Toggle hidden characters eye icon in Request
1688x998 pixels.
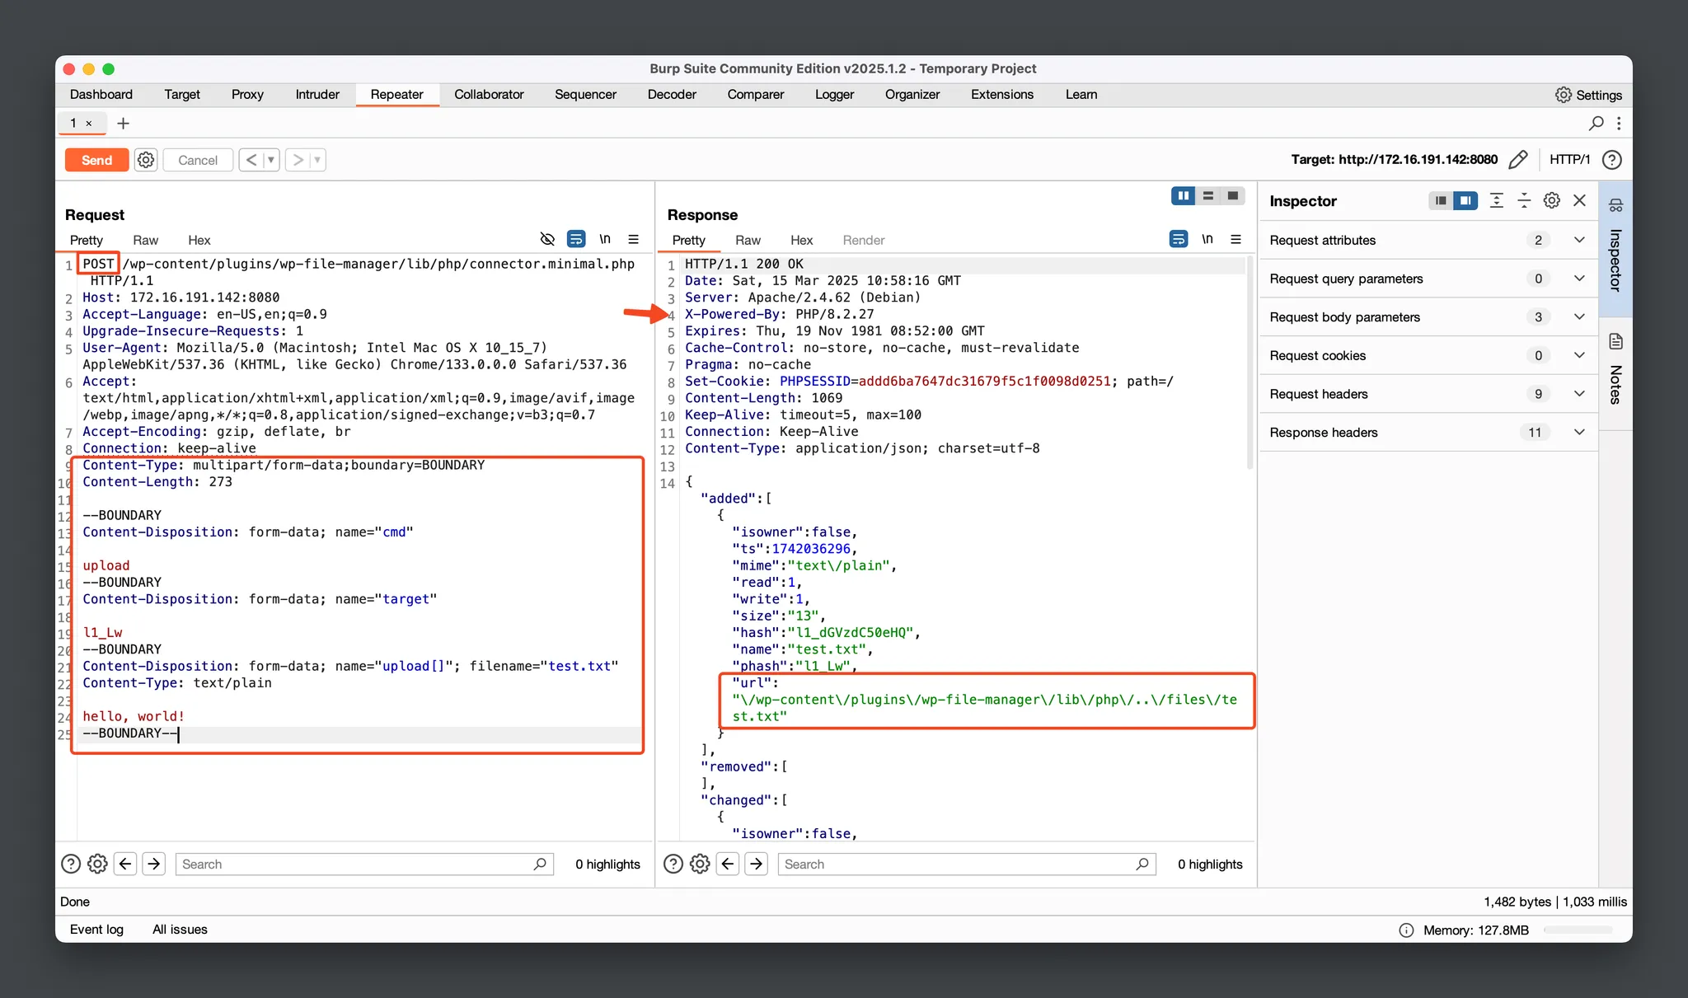click(x=547, y=239)
